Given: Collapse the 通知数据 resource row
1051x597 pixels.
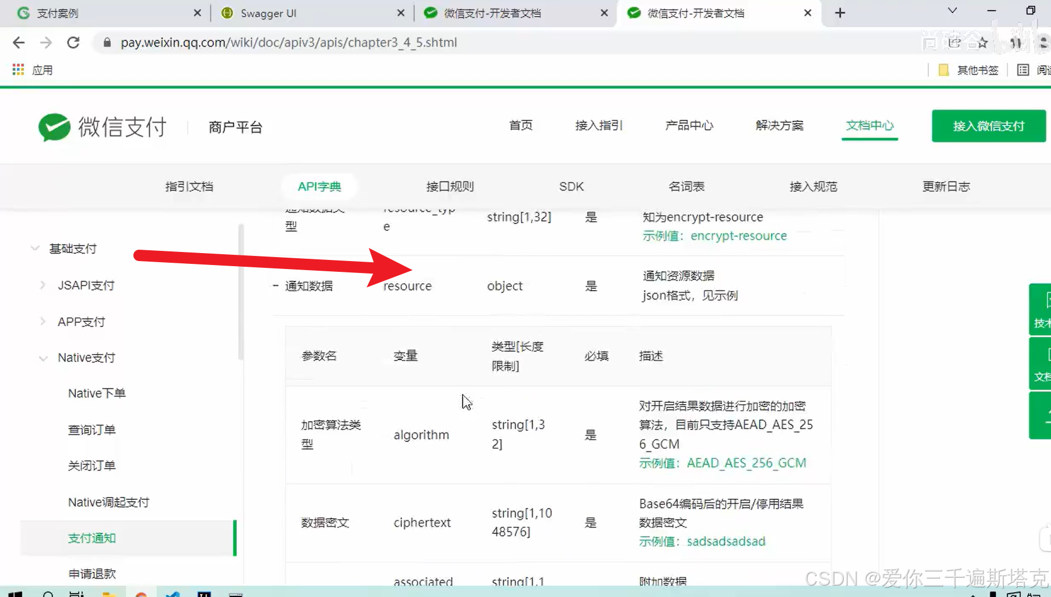Looking at the screenshot, I should 275,285.
